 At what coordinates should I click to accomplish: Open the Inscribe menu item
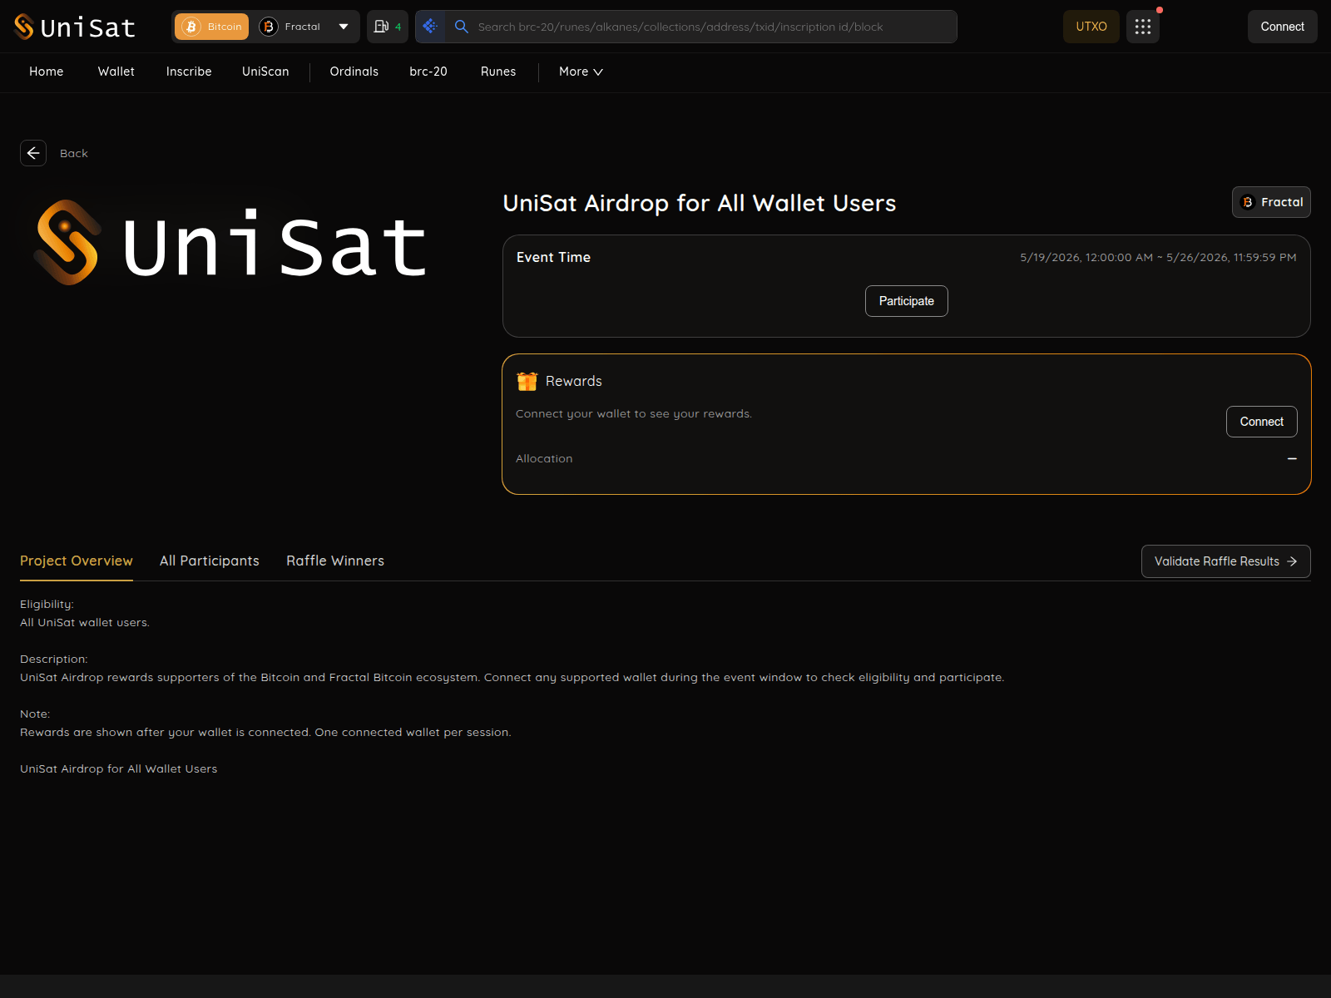click(x=189, y=72)
